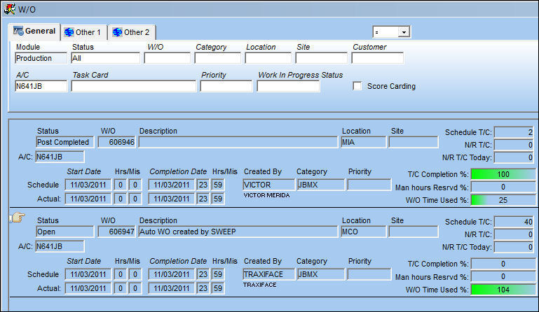The height and width of the screenshot is (312, 539).
Task: Click the W/O window title icon
Action: click(x=9, y=9)
